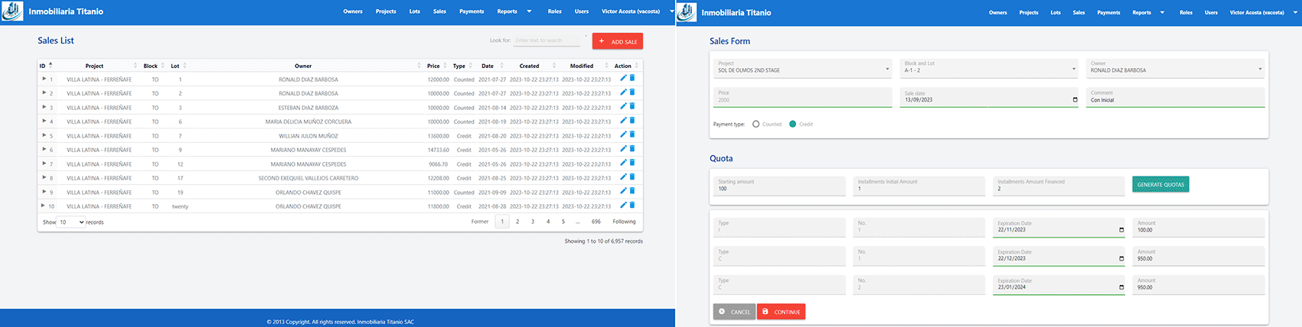Delete the Second Exequiel Vallejos Carretero sale
The height and width of the screenshot is (327, 1302).
click(x=632, y=177)
